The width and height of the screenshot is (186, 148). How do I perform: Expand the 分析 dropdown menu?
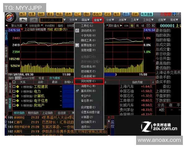[109, 20]
